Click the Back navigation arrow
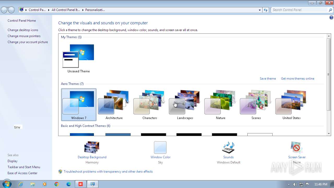The height and width of the screenshot is (188, 334). [x=4, y=10]
